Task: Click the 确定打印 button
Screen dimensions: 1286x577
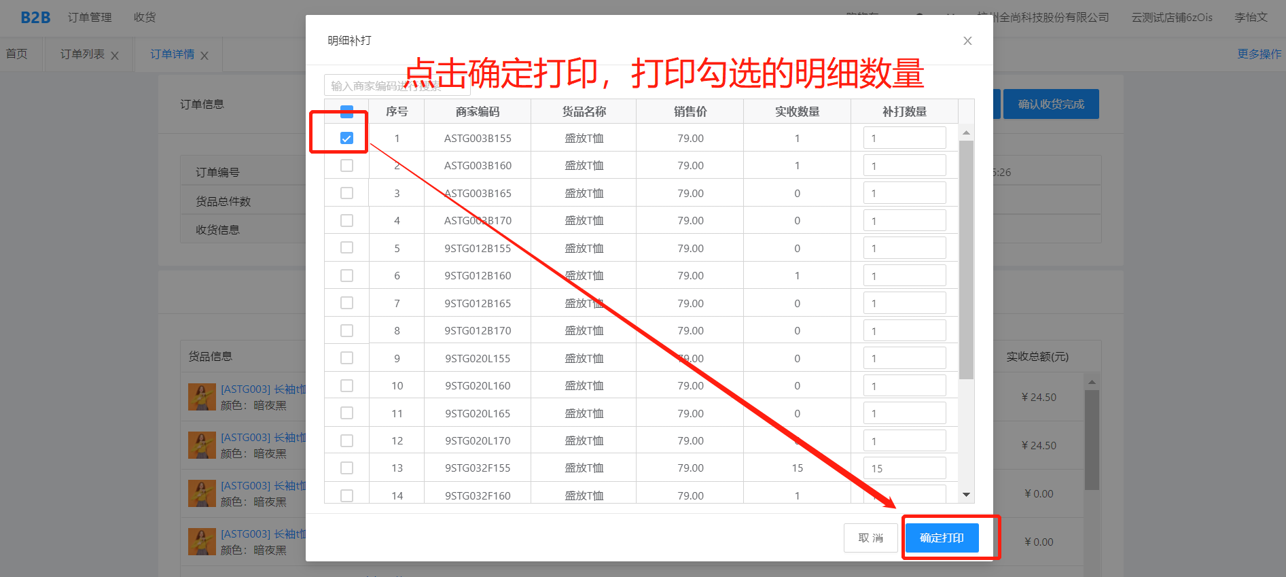Action: click(x=942, y=538)
